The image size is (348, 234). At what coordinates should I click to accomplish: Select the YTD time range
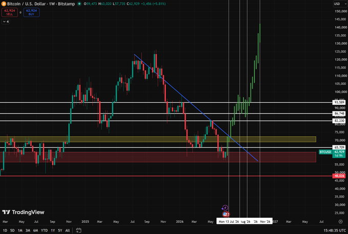coord(44,230)
